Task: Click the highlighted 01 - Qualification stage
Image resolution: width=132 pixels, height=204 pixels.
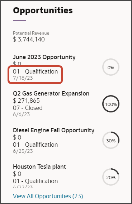Action: point(35,71)
